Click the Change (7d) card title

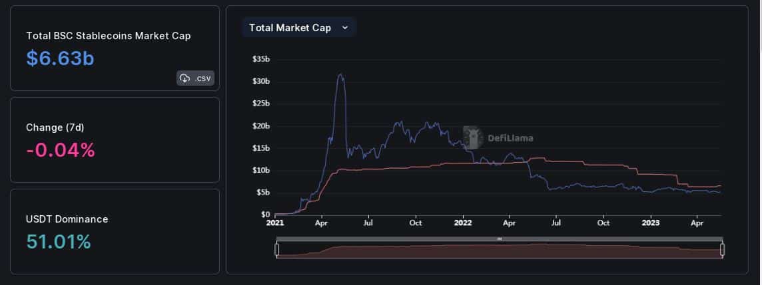(x=55, y=128)
